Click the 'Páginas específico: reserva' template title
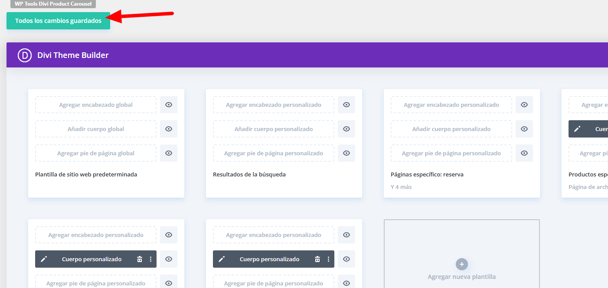608x288 pixels. pos(427,175)
